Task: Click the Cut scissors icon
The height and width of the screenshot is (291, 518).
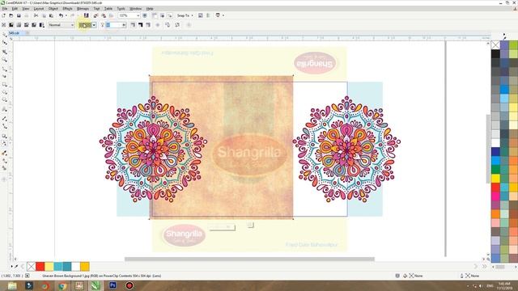Action: 36,15
